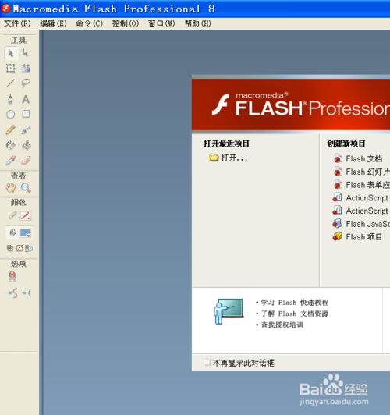Click 打开... to open a file
Screen dimensions: 390x415
[x=229, y=158]
